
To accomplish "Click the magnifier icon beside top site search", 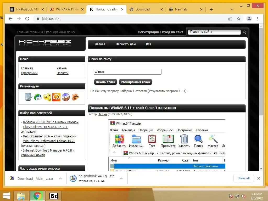I will [x=244, y=32].
